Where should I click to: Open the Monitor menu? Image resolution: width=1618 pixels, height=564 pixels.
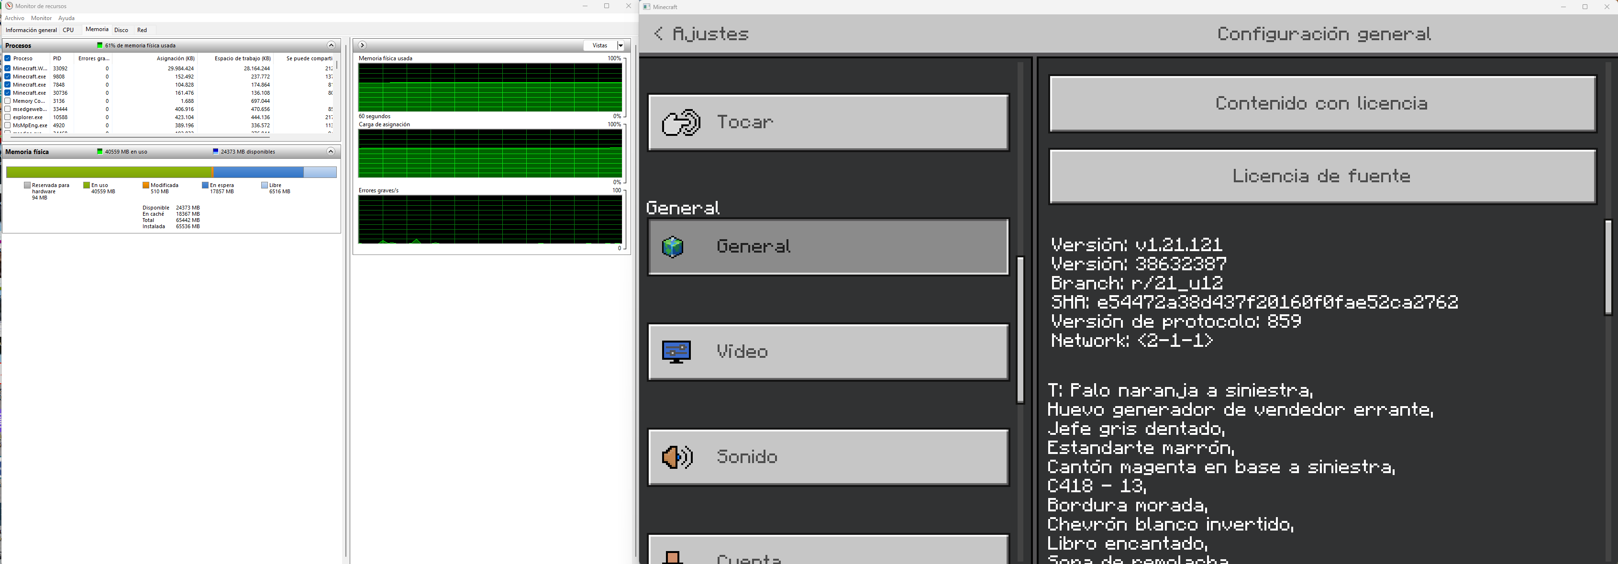point(42,18)
